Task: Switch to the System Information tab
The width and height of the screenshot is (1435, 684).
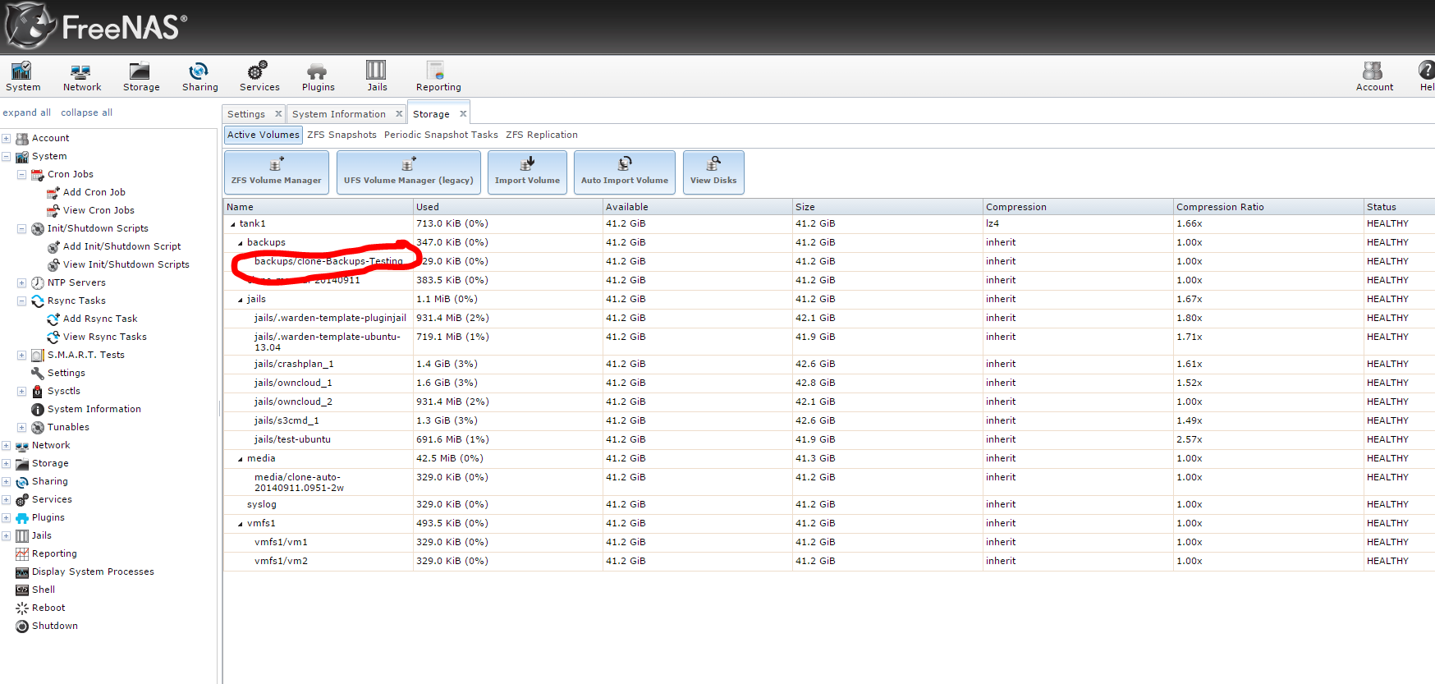Action: tap(338, 114)
